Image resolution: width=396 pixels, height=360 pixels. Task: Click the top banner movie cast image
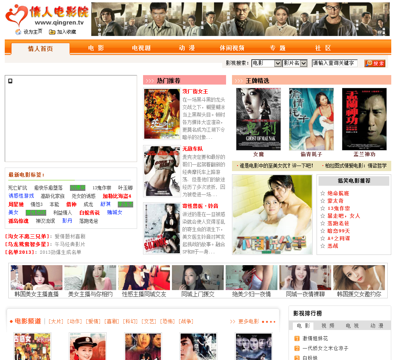pos(240,19)
